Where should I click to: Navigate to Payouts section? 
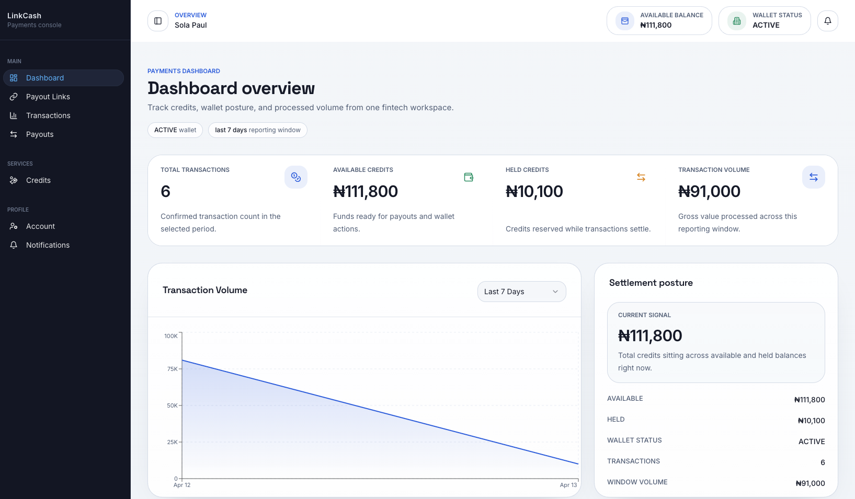click(40, 134)
